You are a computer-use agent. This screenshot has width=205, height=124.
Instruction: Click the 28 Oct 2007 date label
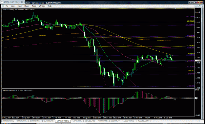36,117
